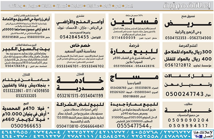Image resolution: width=214 pixels, height=139 pixels.
Task: Click the text من جميع الجنسيات
Action: pos(188,115)
